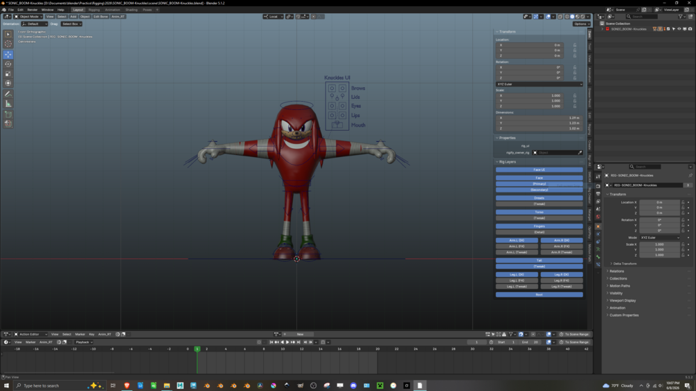The image size is (696, 391).
Task: Switch to solid viewport shading
Action: 572,17
